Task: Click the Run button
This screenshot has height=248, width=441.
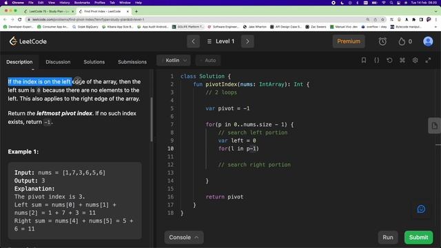Action: coord(388,237)
